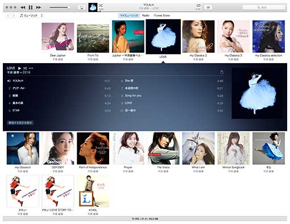Open the AirPlay output selector

(82, 7)
